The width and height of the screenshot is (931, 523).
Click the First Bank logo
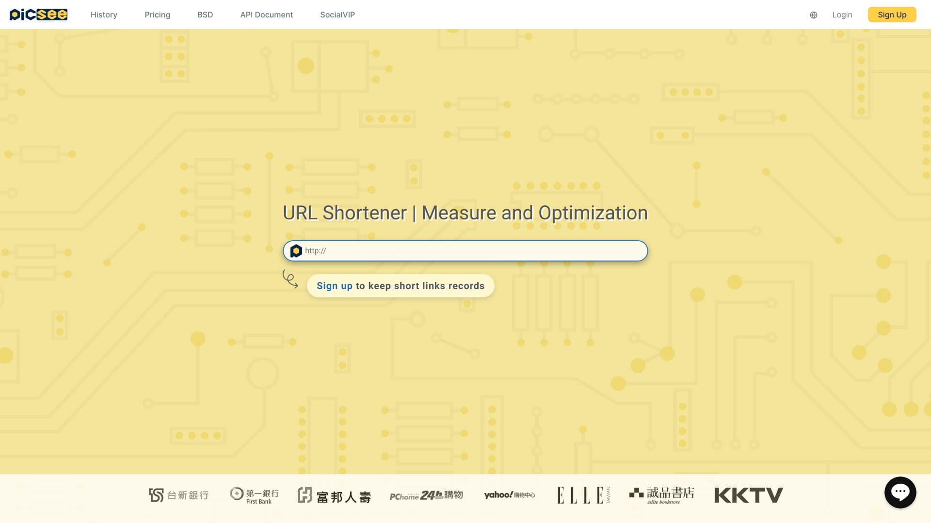pyautogui.click(x=254, y=494)
